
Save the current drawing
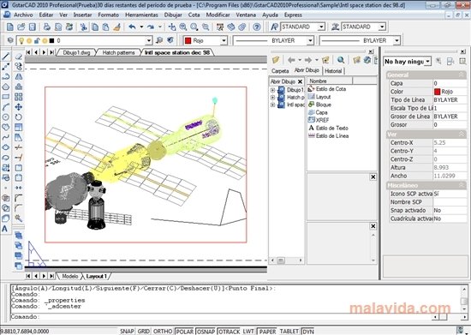(x=33, y=27)
